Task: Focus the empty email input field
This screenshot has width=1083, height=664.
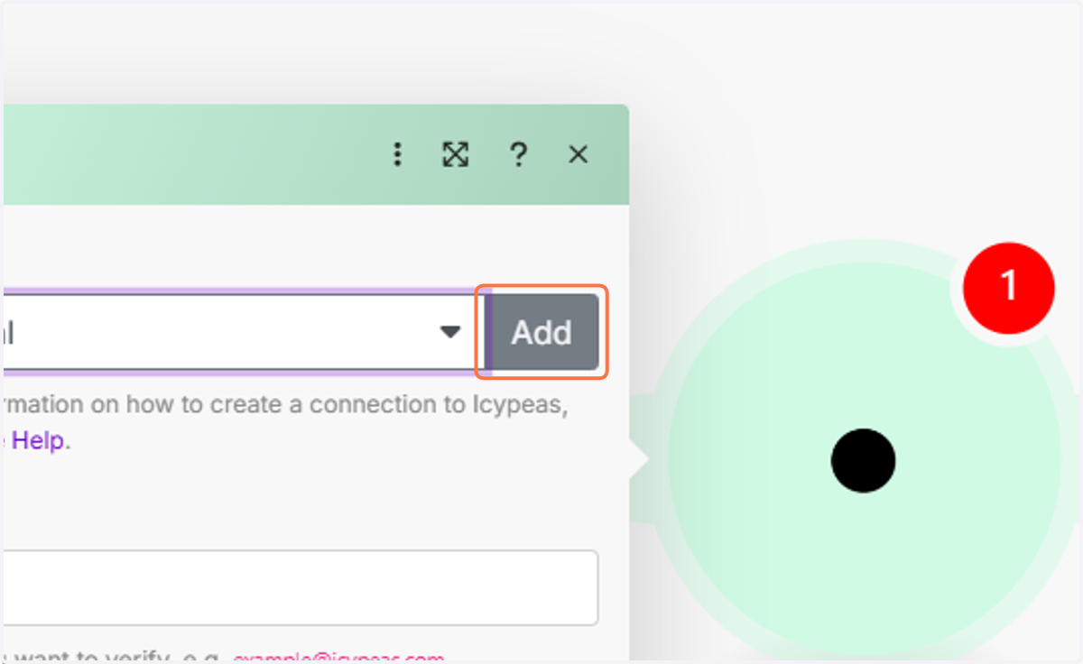Action: point(300,587)
